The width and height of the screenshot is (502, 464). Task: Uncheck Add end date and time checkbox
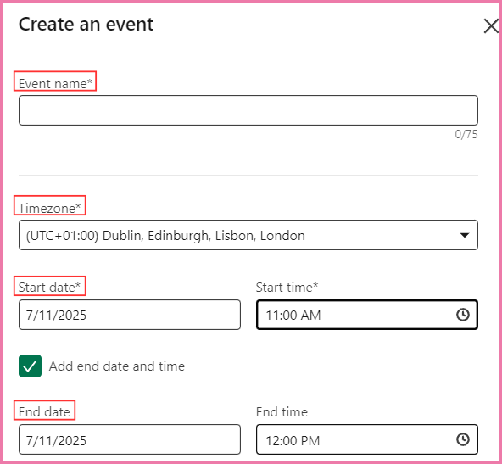tap(30, 366)
